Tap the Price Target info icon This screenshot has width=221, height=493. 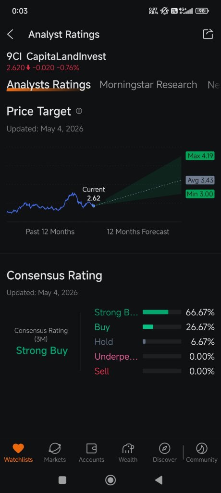79,111
